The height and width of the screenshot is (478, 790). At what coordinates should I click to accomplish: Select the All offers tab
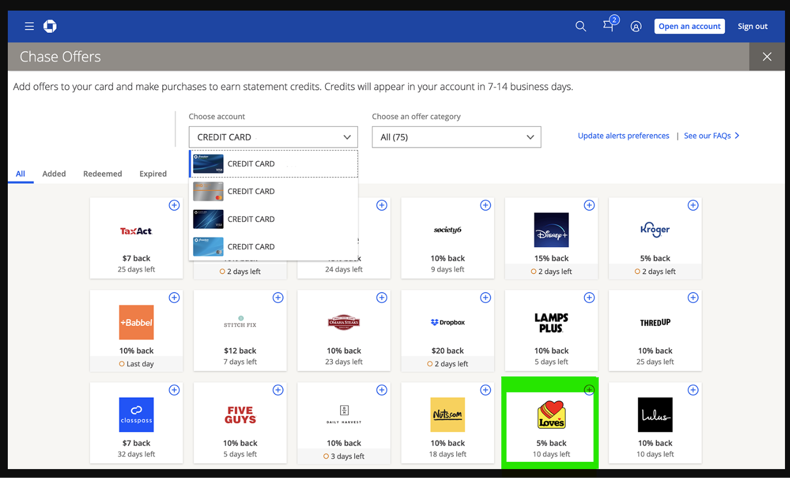(x=21, y=174)
